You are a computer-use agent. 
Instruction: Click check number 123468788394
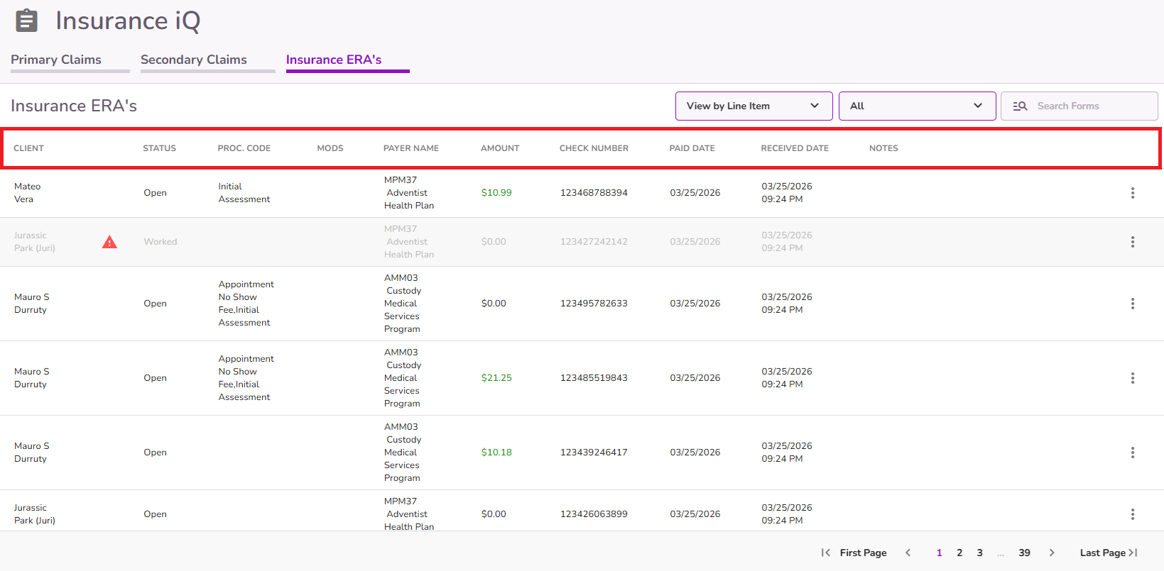point(594,193)
